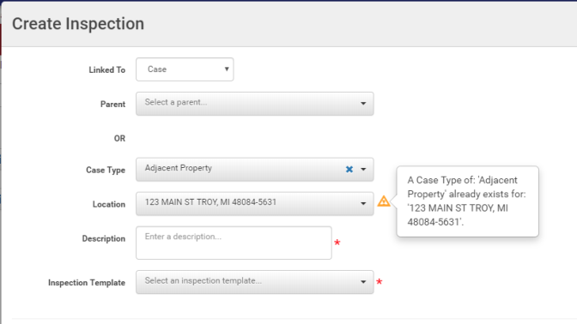The width and height of the screenshot is (577, 324).
Task: Expand the Case Type dropdown arrow
Action: [x=363, y=170]
